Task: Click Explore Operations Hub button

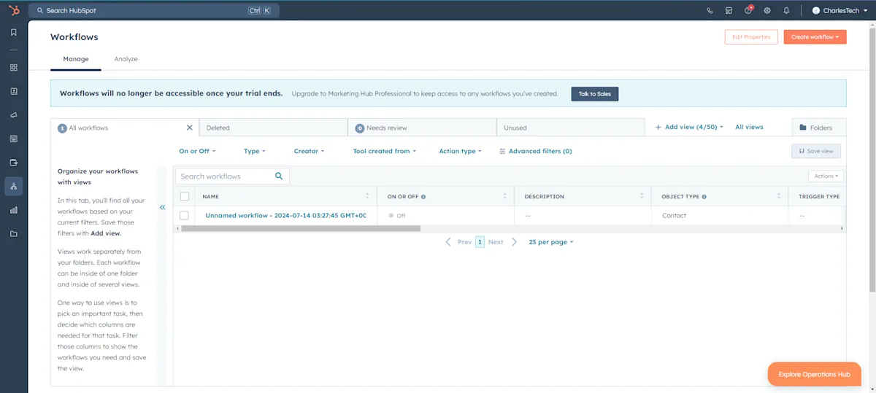Action: click(814, 375)
